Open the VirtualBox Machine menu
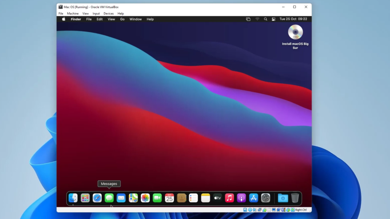Screen dimensions: 390x219 73,13
